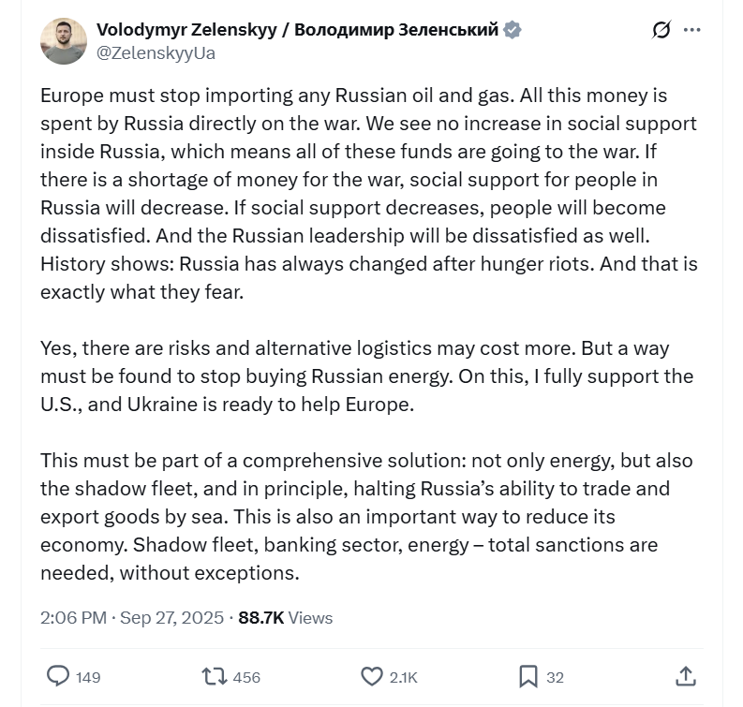
Task: Click the 2.1K likes count
Action: click(404, 677)
